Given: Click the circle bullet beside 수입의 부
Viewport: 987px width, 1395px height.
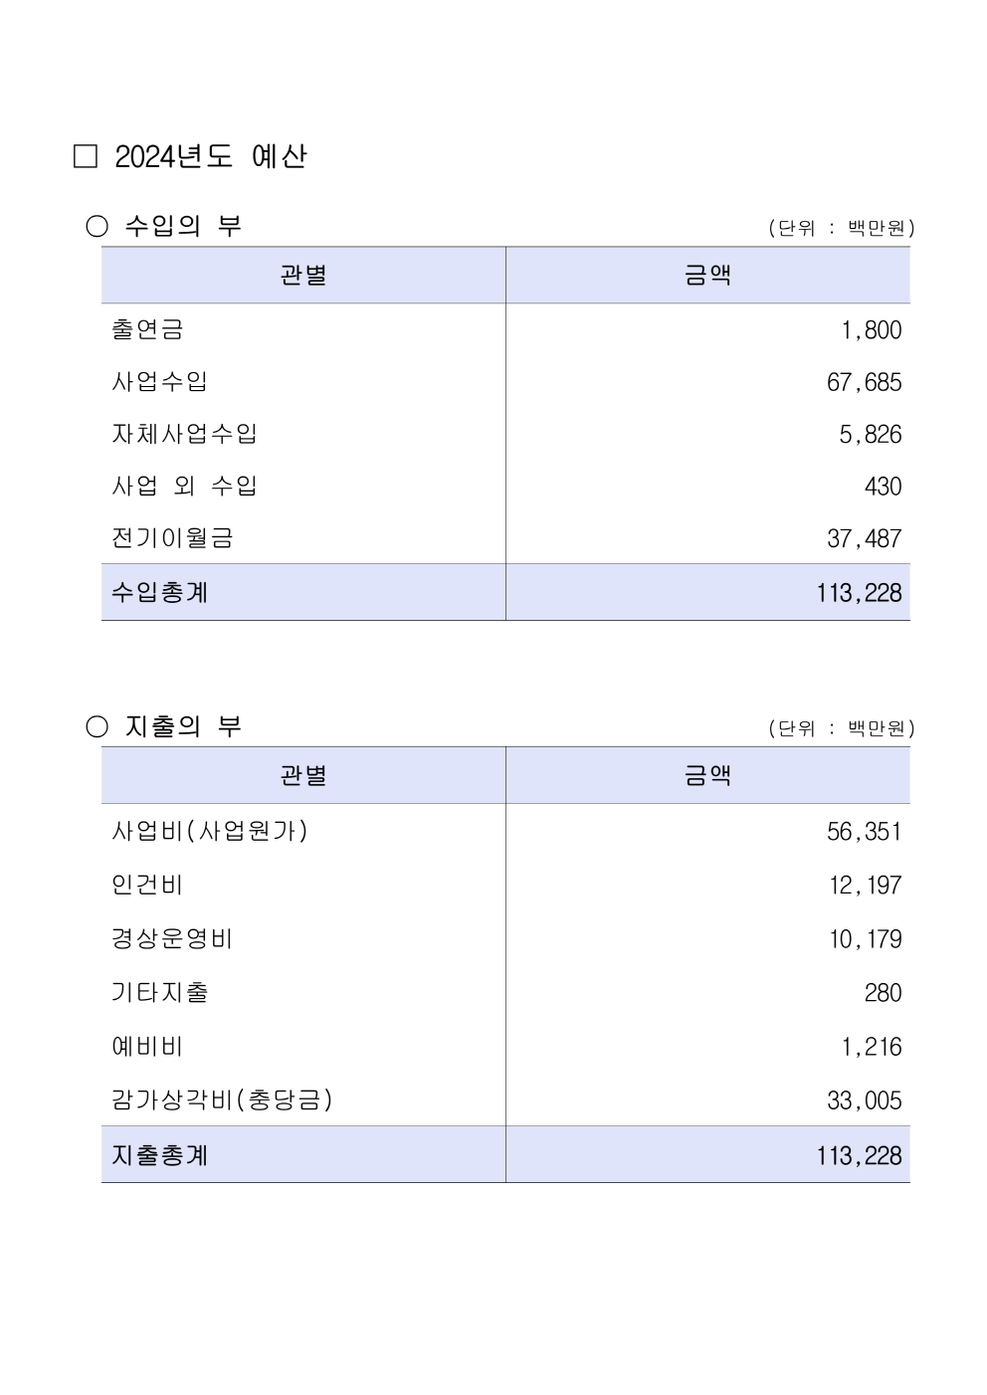Looking at the screenshot, I should point(97,226).
